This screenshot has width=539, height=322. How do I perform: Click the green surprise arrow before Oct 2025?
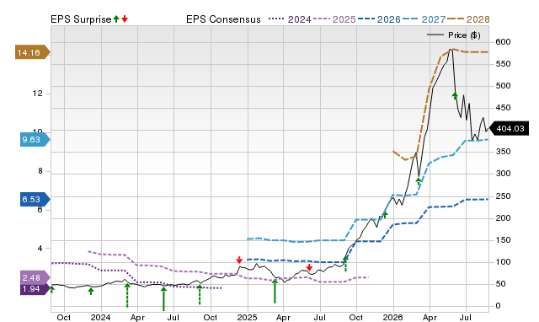point(345,264)
